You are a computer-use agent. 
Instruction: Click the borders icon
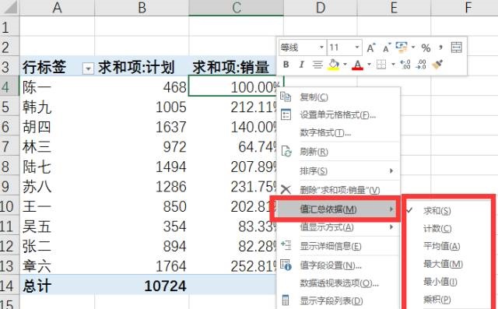(381, 65)
